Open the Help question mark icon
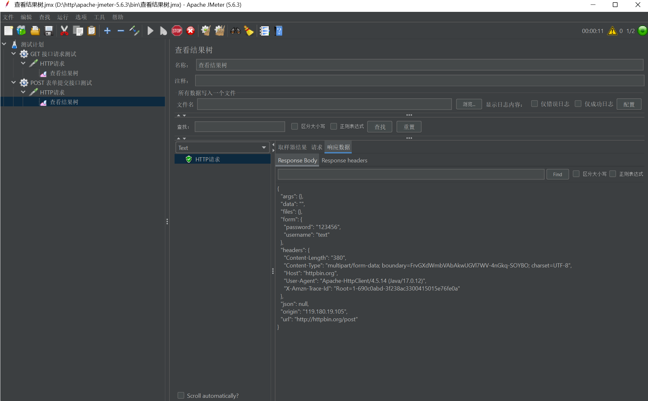The image size is (648, 401). 278,31
